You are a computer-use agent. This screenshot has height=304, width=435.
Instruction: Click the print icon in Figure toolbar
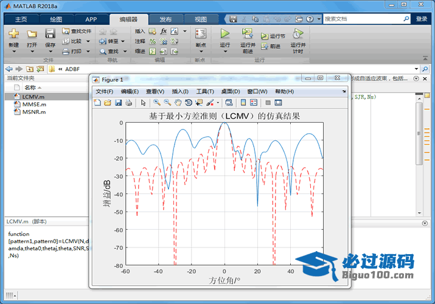coord(128,103)
